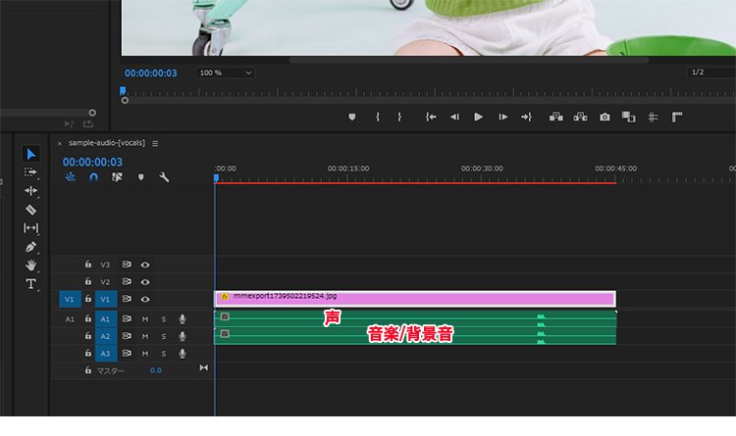Select the Slip tool
This screenshot has width=736, height=436.
coord(30,228)
